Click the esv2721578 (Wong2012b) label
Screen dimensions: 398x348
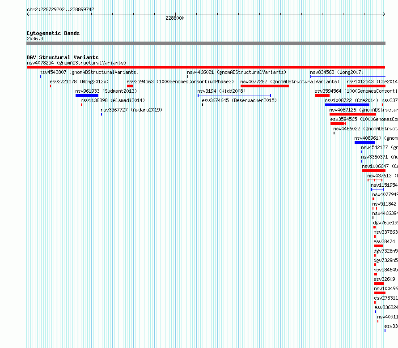79,82
